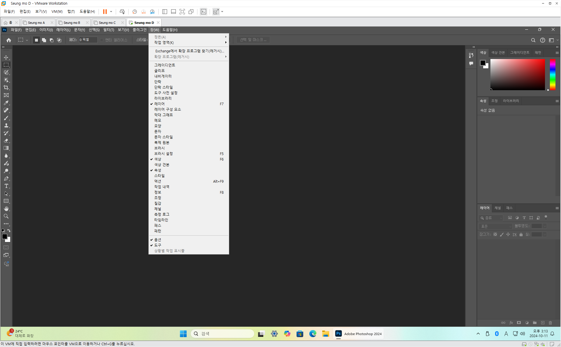This screenshot has height=347, width=561.
Task: Select the Horizontal Type tool
Action: 6,186
